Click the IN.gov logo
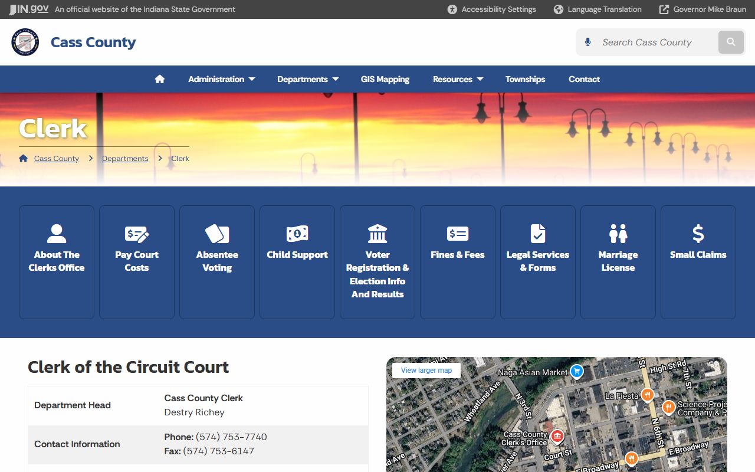755x472 pixels. pos(29,9)
